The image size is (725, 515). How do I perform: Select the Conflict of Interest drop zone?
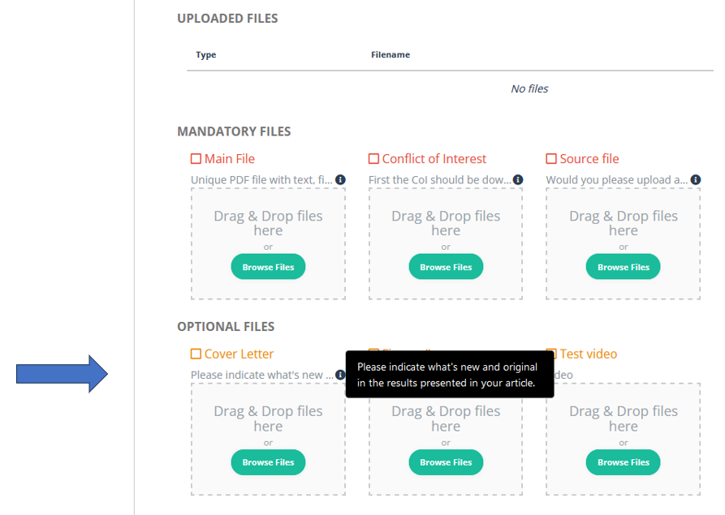pos(446,243)
